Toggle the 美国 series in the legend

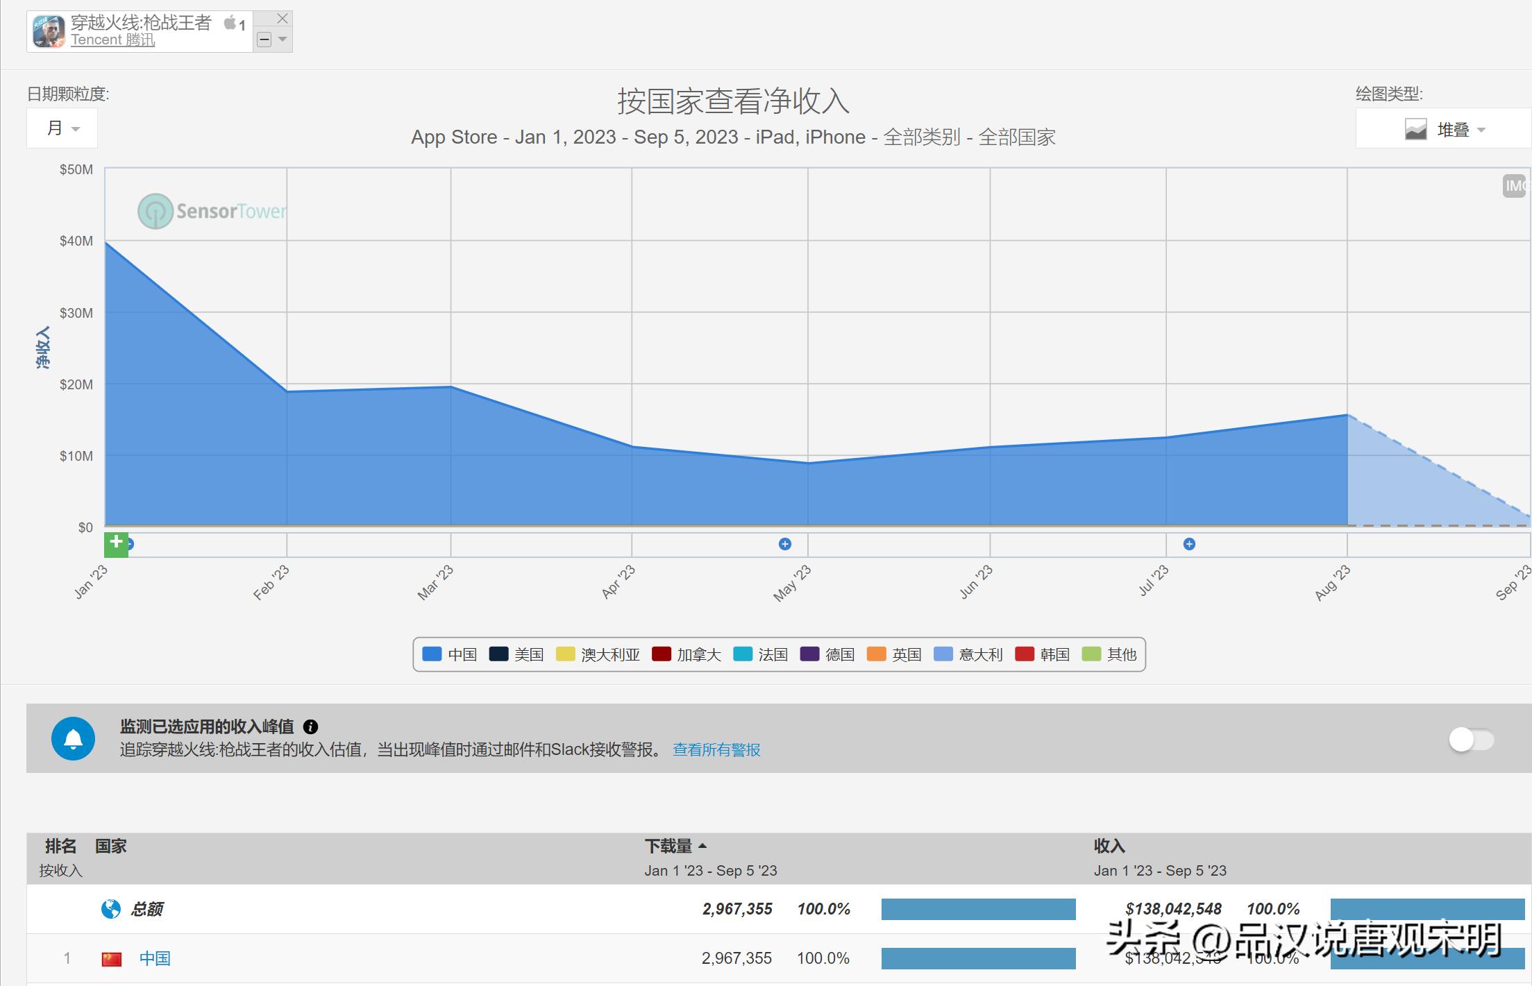click(x=530, y=654)
